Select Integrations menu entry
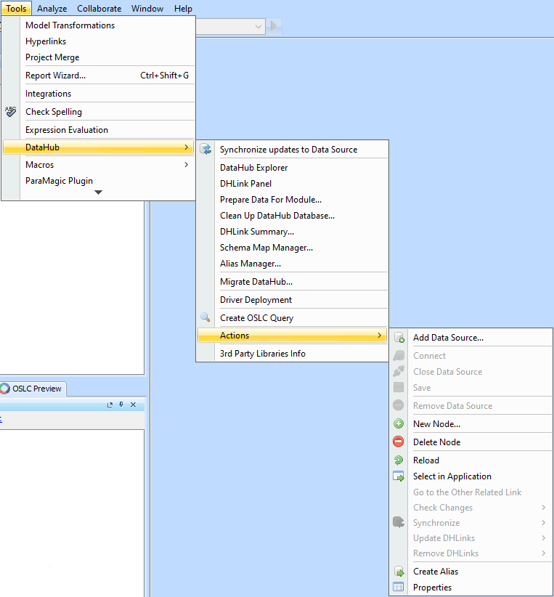 (99, 93)
